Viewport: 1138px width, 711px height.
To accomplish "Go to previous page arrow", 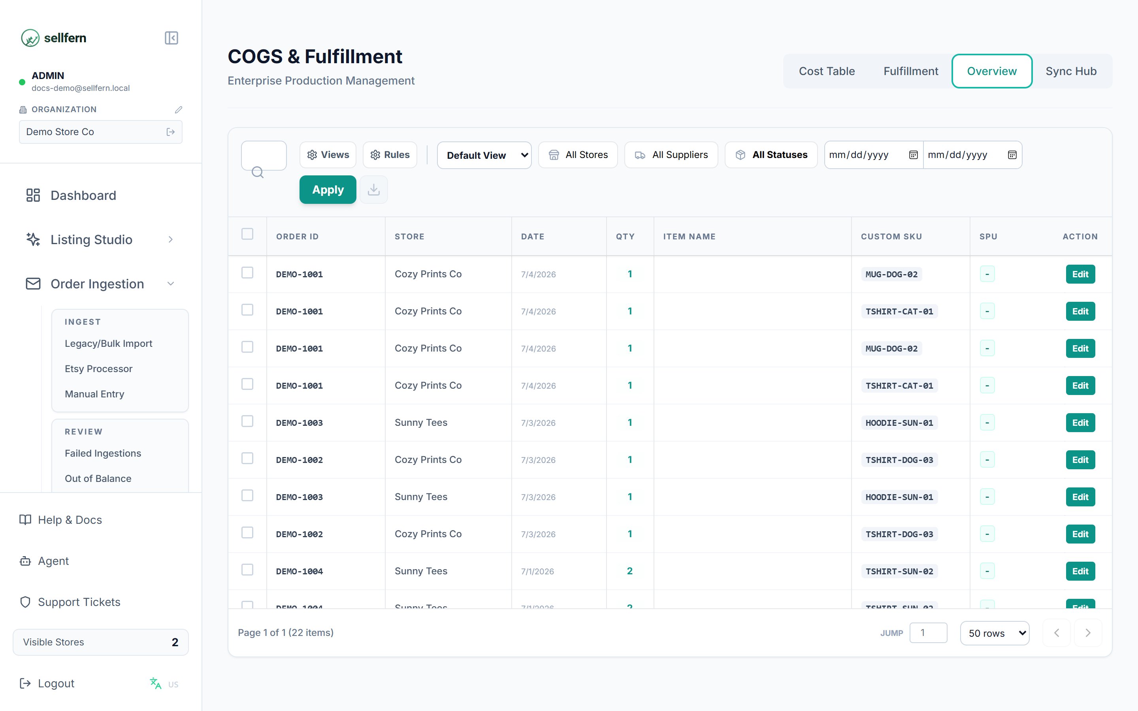I will point(1057,633).
